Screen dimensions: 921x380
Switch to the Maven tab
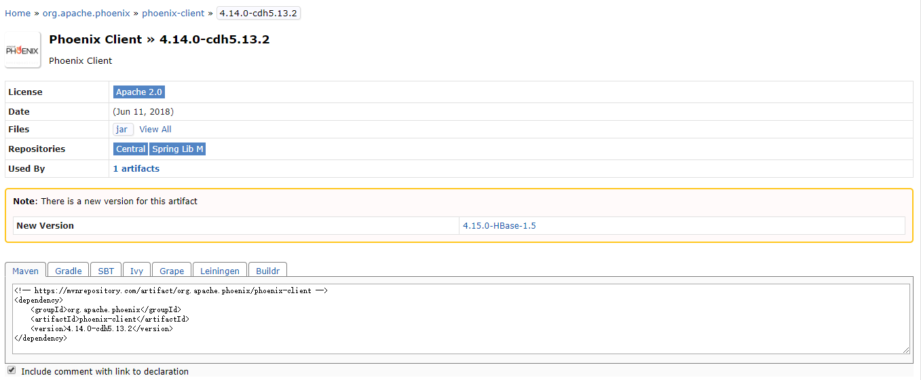[x=26, y=270]
